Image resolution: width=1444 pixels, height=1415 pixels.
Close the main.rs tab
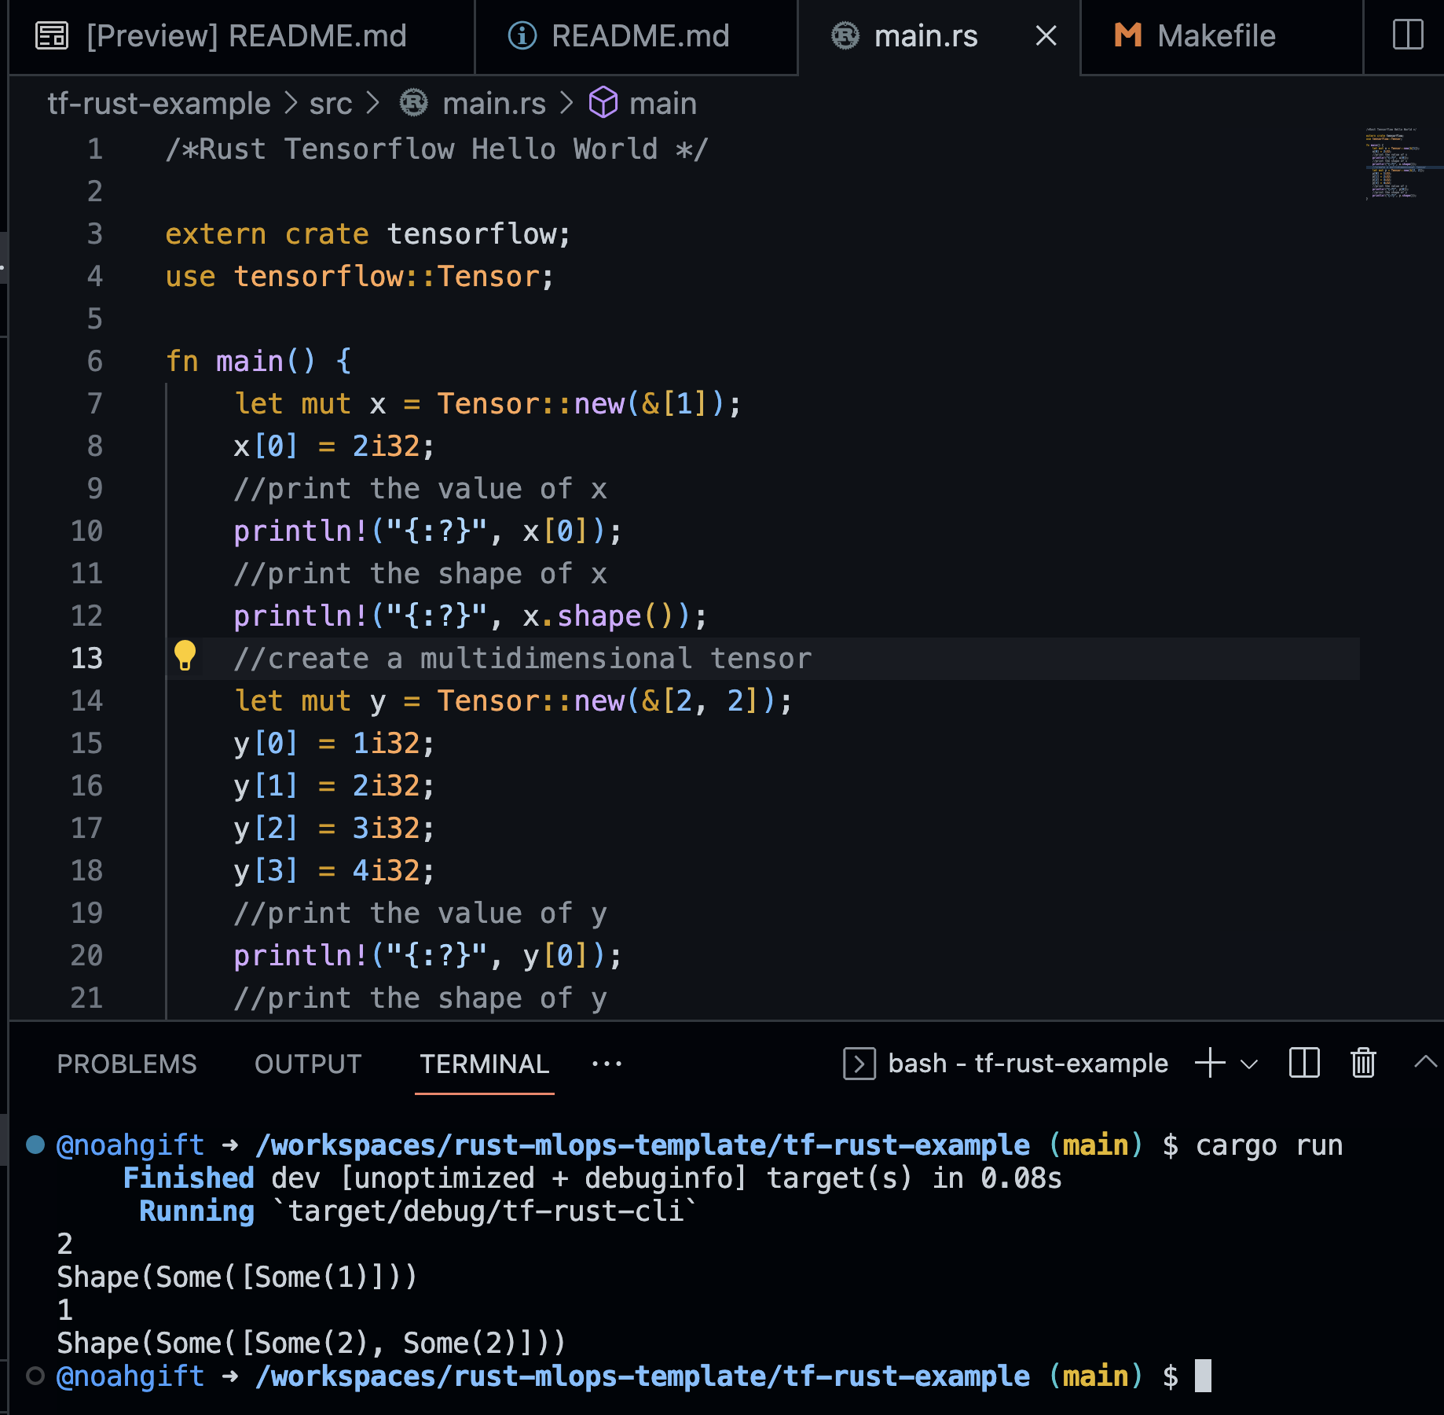coord(1046,36)
